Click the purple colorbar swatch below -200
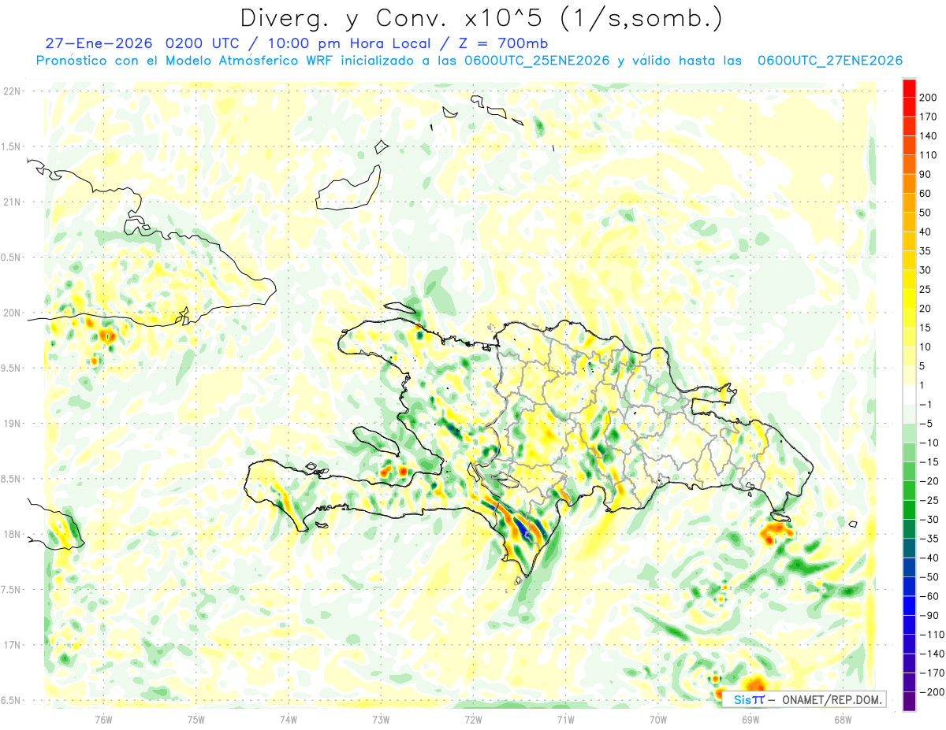The height and width of the screenshot is (730, 946). point(909,702)
